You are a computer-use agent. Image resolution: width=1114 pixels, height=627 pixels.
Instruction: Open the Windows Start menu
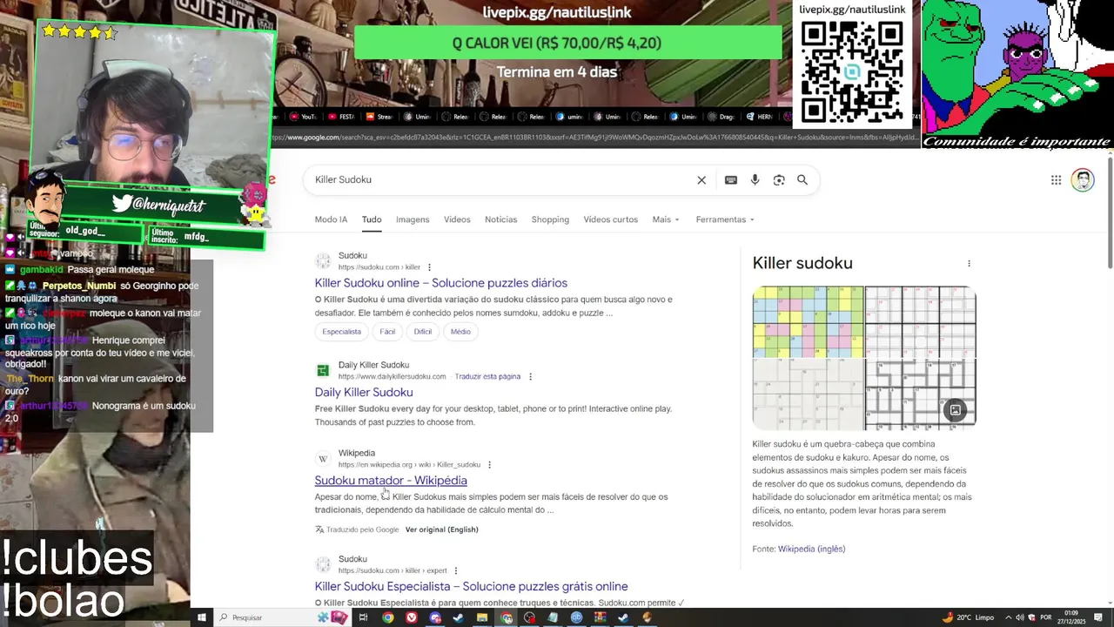point(201,617)
